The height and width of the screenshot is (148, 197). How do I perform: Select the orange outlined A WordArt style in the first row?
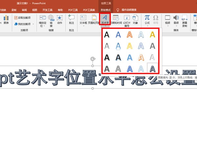(130, 35)
